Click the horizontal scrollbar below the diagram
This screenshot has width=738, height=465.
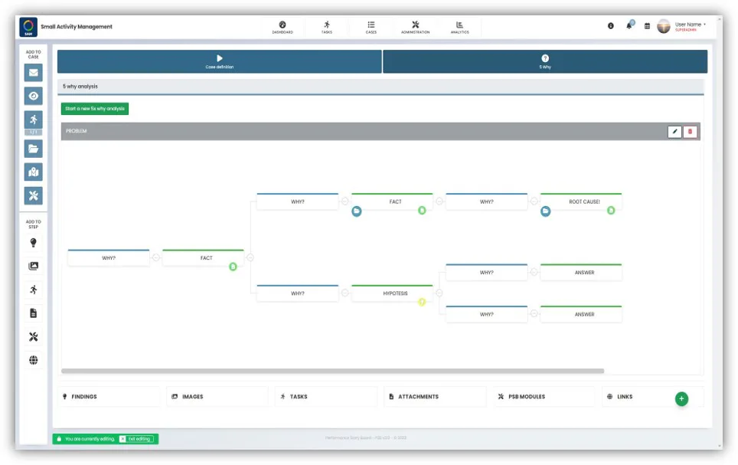337,368
